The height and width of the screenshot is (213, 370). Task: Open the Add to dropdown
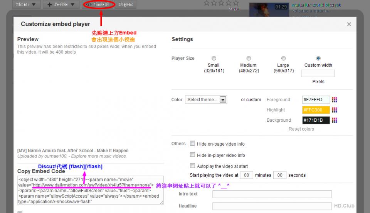[61, 4]
